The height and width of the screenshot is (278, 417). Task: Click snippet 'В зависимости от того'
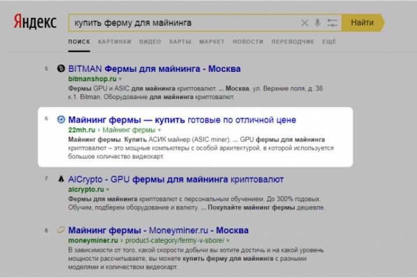[103, 250]
